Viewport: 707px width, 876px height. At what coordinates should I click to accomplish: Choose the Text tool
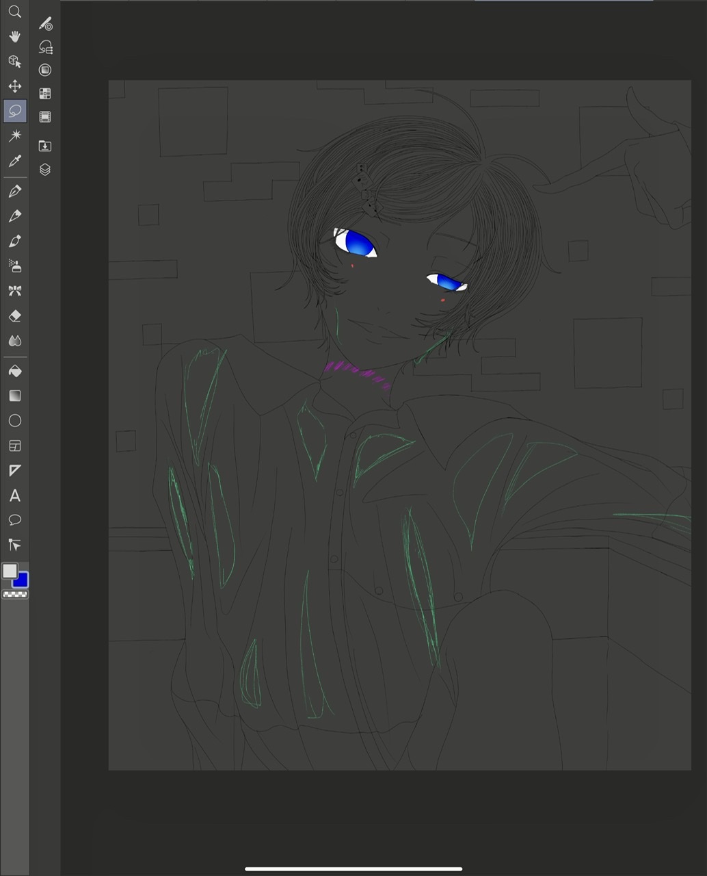coord(14,495)
